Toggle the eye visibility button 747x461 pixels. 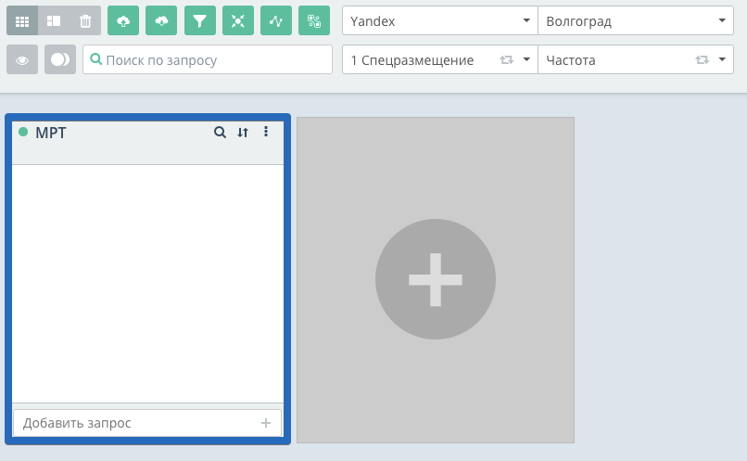[x=22, y=59]
